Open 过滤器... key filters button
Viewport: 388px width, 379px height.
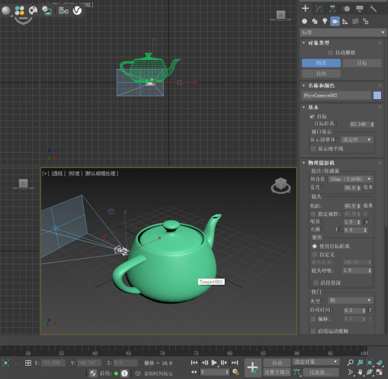click(x=320, y=372)
